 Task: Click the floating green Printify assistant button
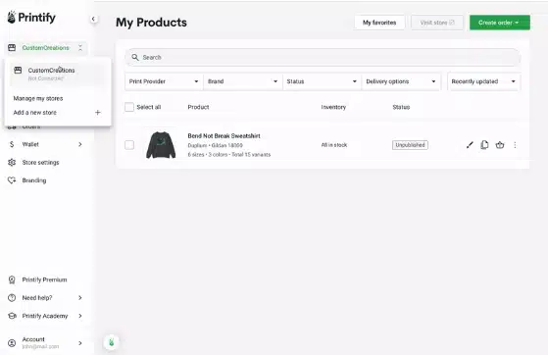pos(112,342)
